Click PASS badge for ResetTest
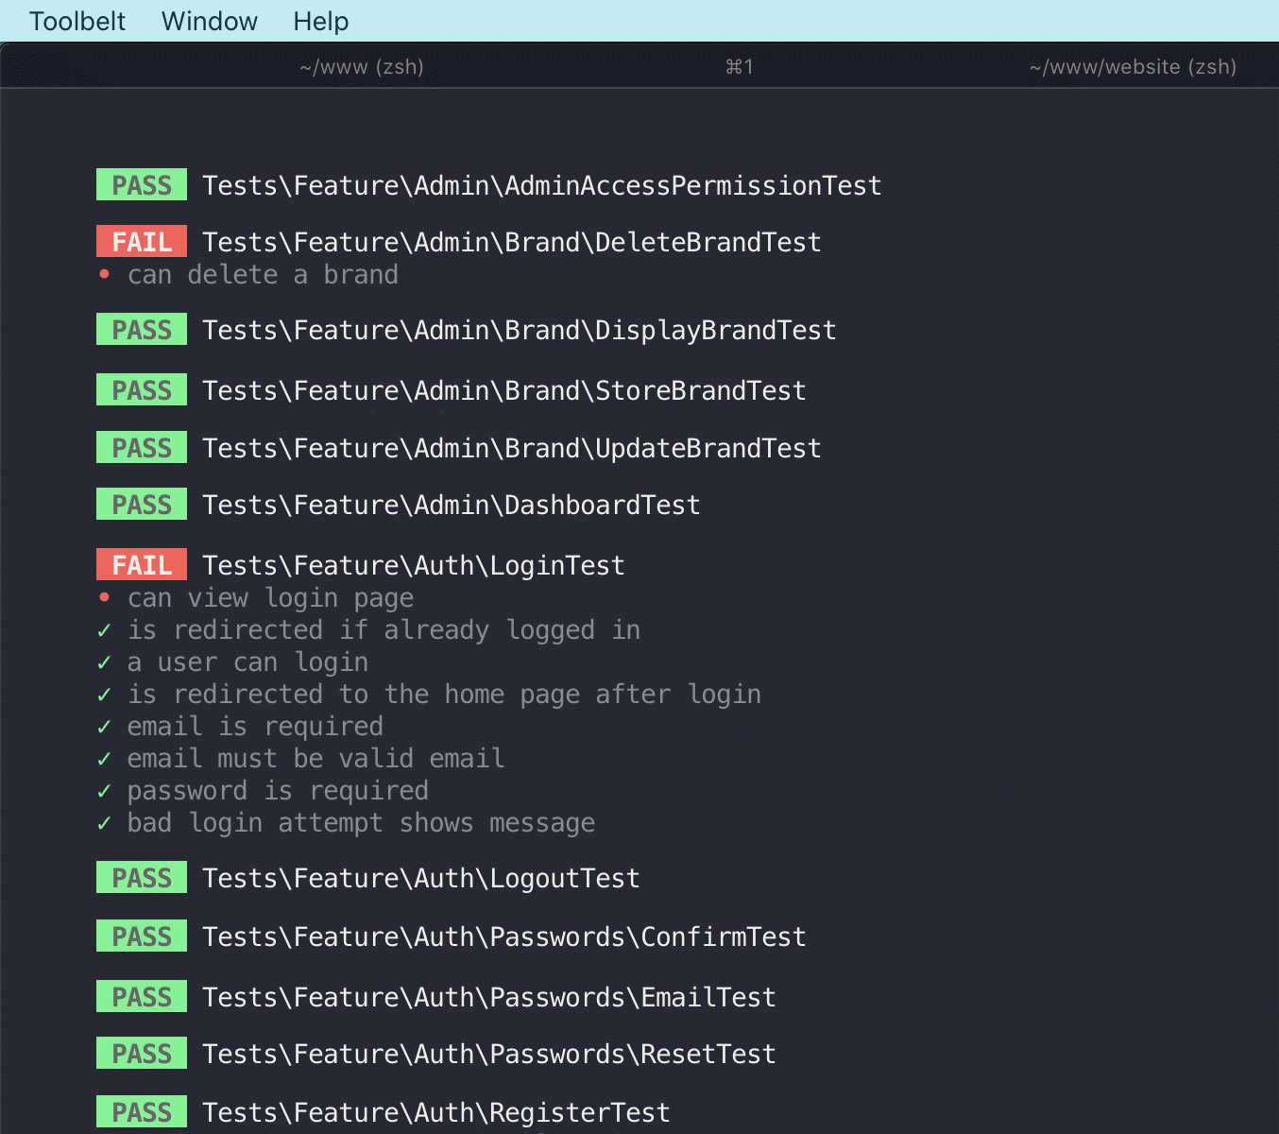 pyautogui.click(x=142, y=1054)
